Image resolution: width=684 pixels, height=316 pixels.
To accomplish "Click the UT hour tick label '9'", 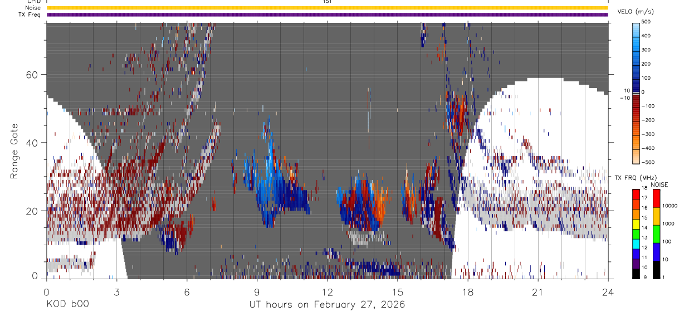I will 257,292.
